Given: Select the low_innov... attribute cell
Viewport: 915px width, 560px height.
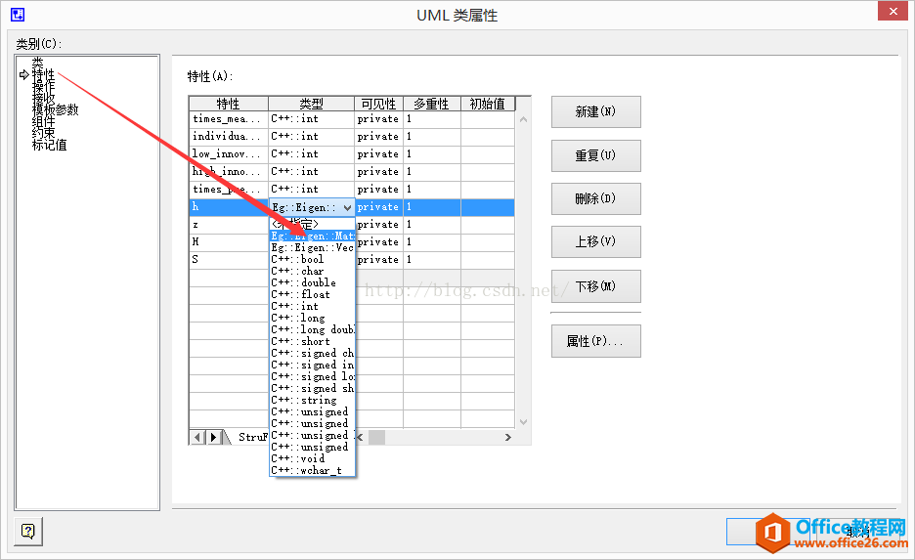Looking at the screenshot, I should (228, 154).
